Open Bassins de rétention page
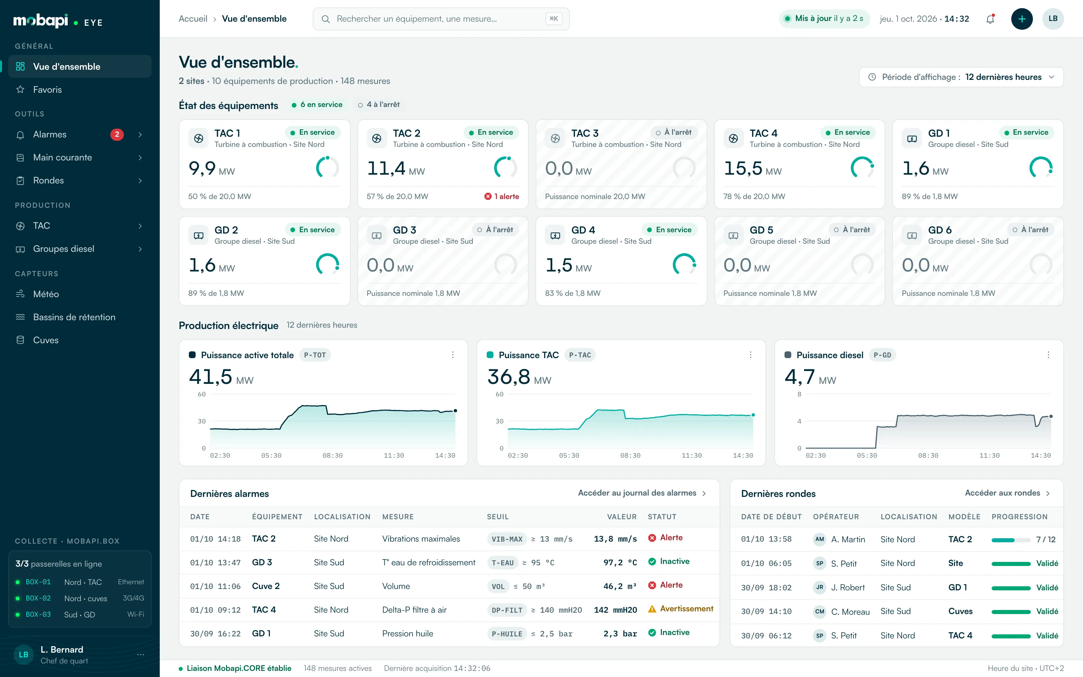 coord(80,317)
